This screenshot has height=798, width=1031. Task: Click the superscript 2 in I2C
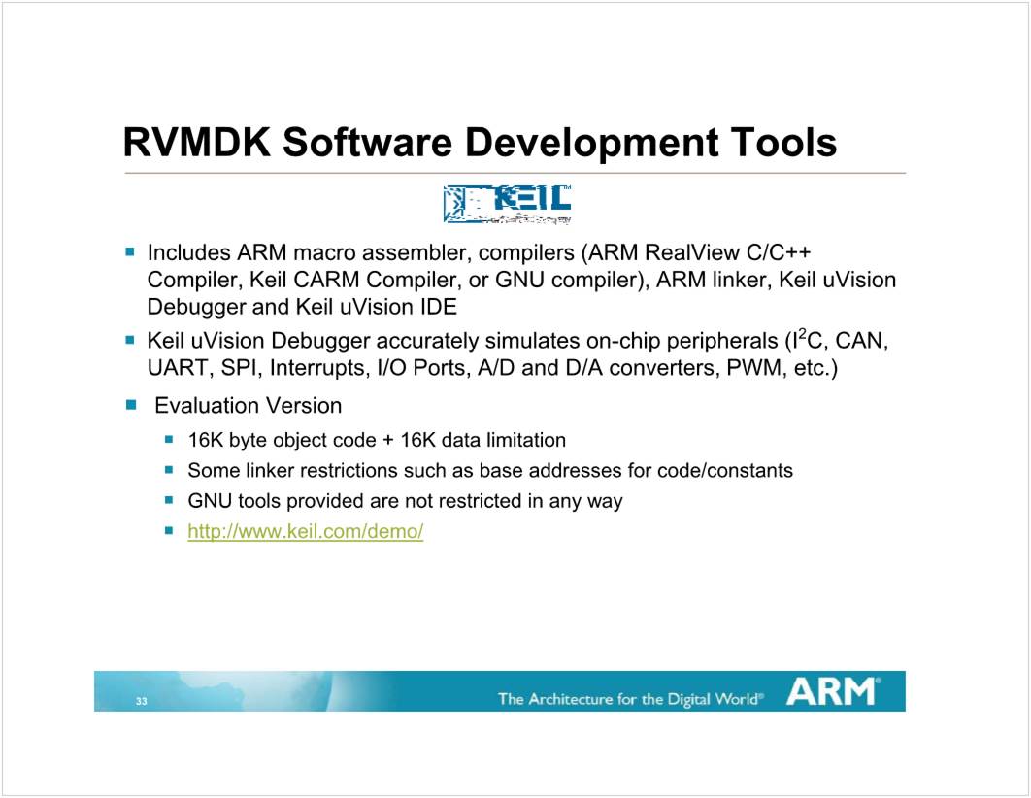(x=801, y=335)
